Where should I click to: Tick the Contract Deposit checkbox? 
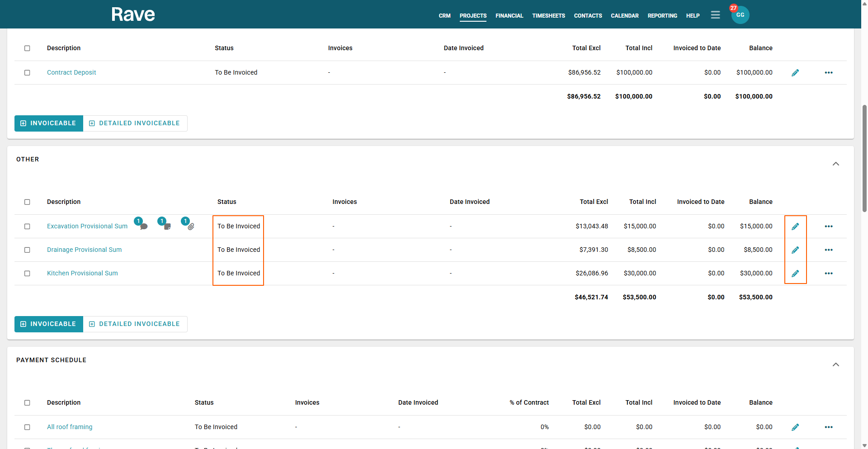click(x=27, y=73)
